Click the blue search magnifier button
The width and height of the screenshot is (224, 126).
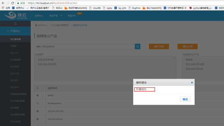pos(137,46)
